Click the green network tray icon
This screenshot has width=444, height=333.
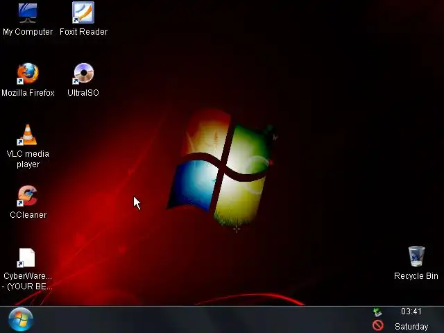click(377, 312)
